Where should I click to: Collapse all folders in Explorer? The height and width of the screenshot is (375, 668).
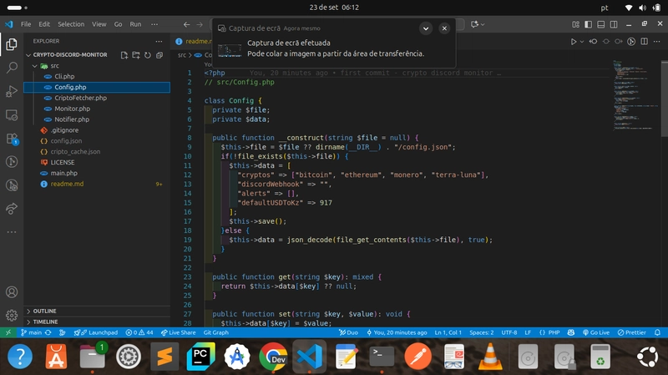coord(159,55)
